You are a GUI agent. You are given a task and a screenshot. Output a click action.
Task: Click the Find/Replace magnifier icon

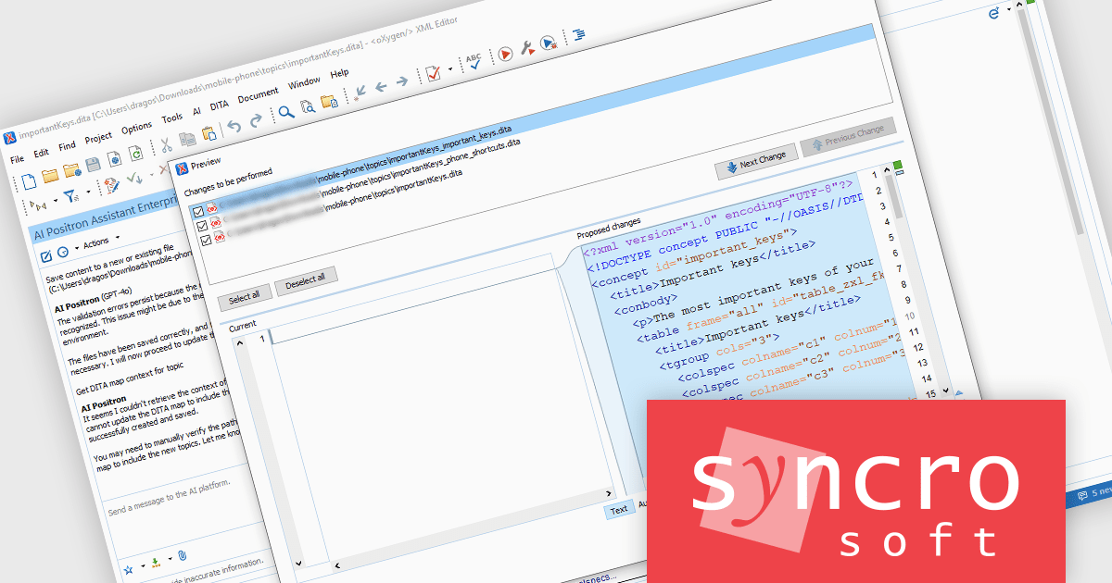tap(286, 113)
